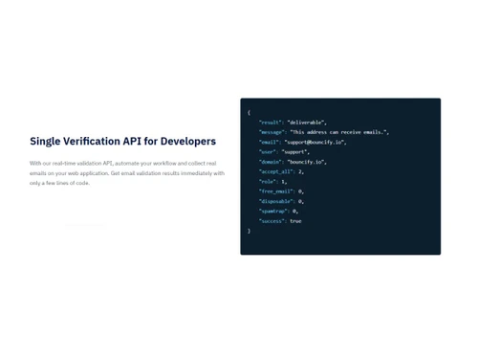478x359 pixels.
Task: Click the heading Single Verification API for Developers
Action: pyautogui.click(x=122, y=142)
